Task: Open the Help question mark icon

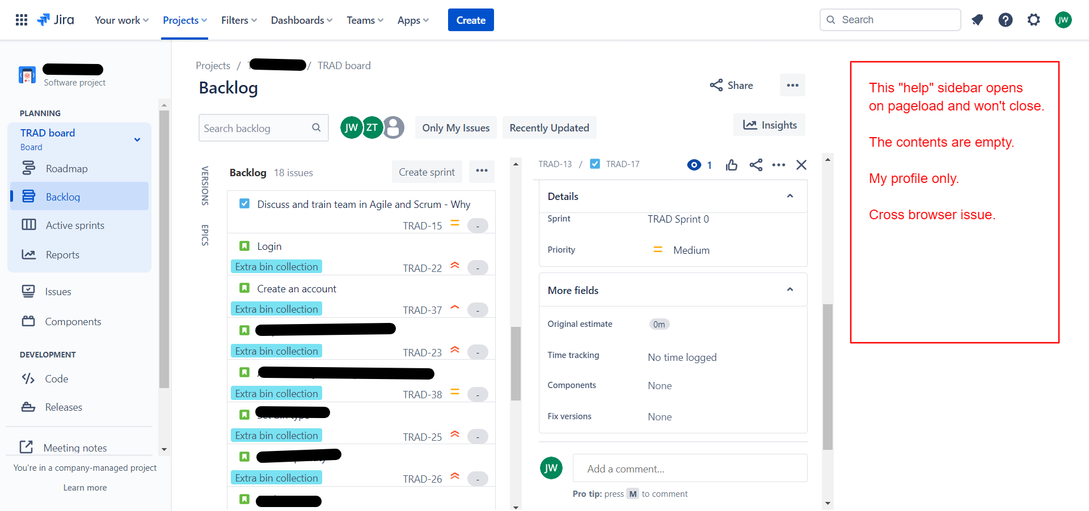Action: (x=1006, y=20)
